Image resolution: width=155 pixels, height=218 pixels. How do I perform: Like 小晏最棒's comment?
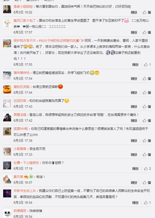(147, 155)
